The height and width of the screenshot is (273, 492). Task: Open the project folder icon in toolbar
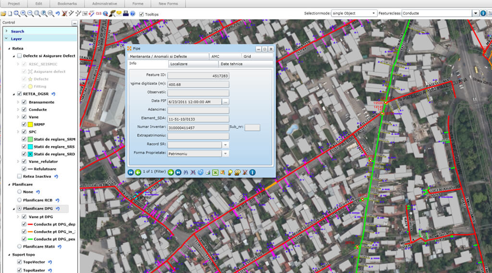point(4,13)
